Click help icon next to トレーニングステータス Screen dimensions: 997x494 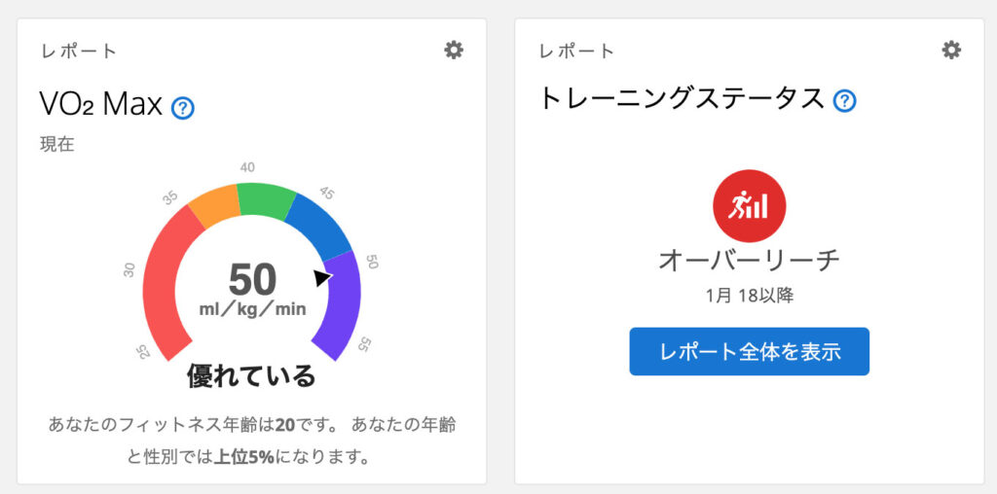(x=845, y=100)
